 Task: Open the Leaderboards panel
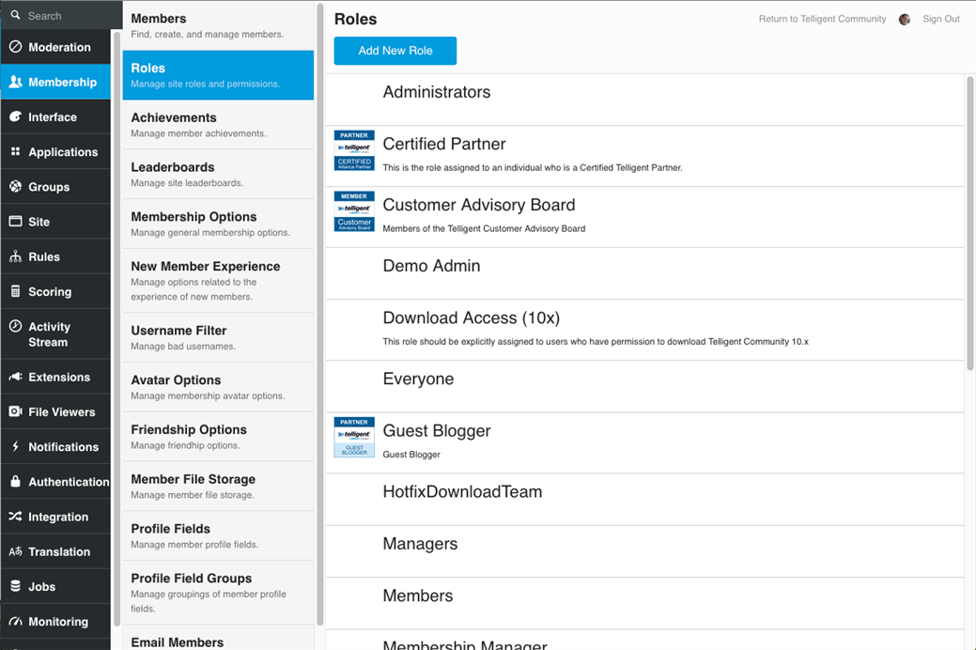(x=218, y=175)
